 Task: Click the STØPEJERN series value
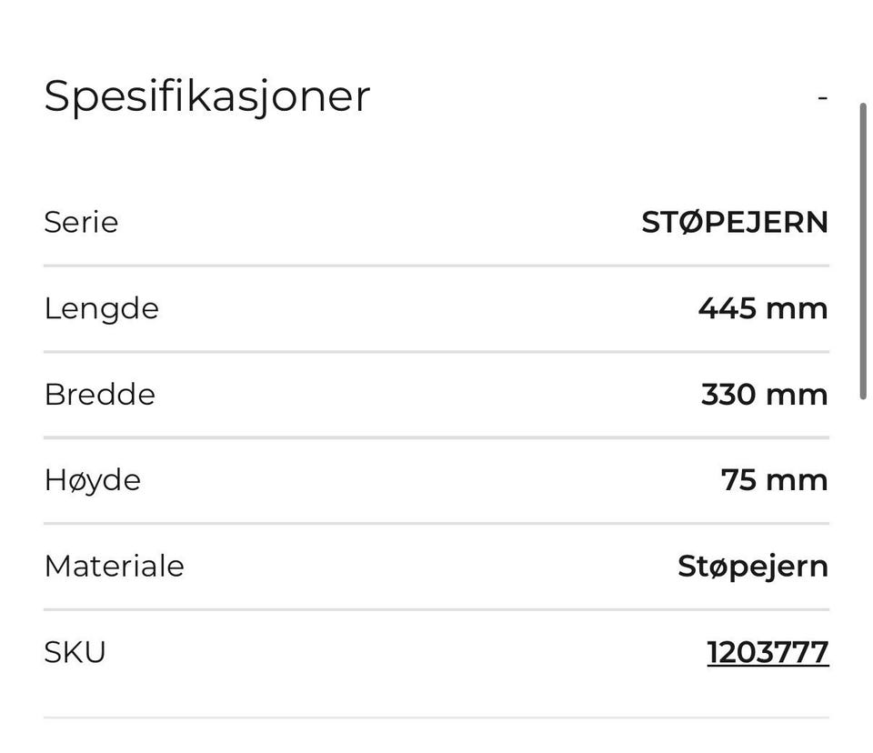(x=735, y=222)
